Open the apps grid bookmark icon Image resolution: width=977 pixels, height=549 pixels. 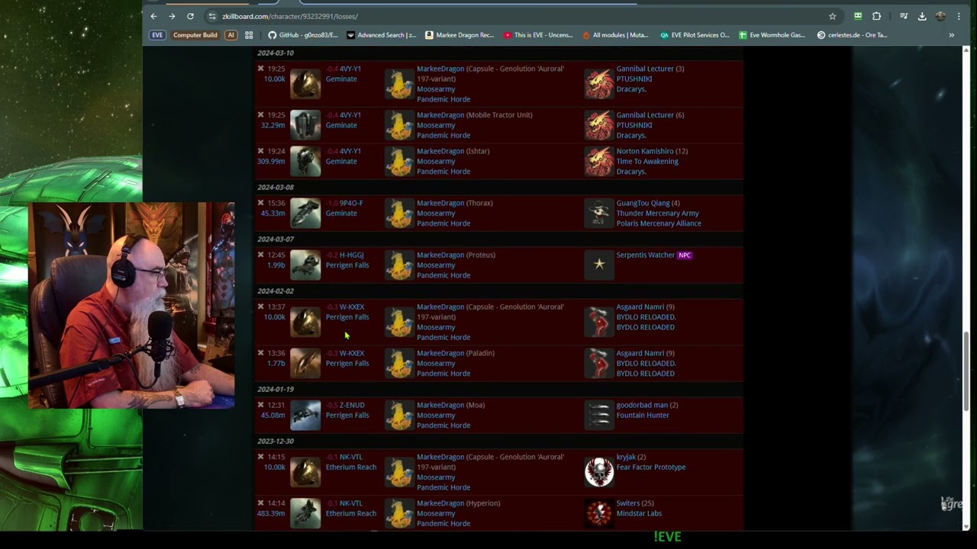[249, 35]
